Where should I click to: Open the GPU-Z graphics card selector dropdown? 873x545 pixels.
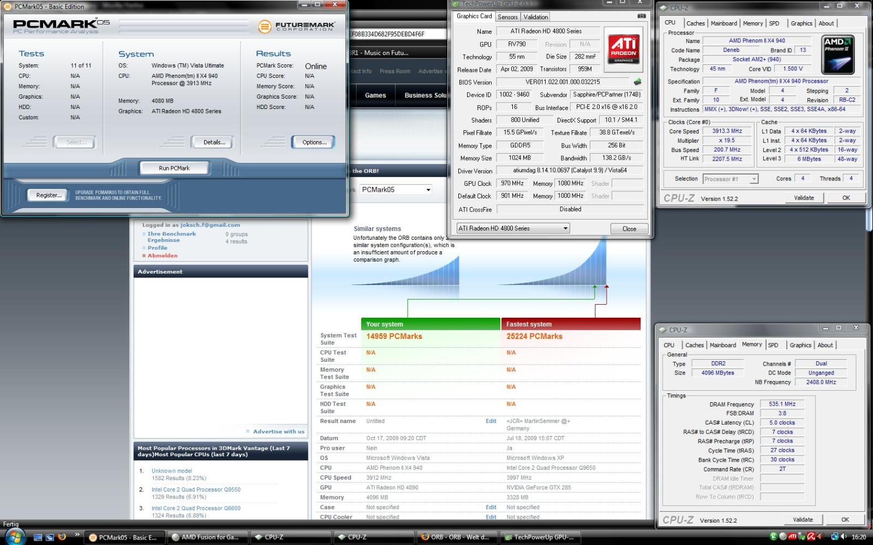513,228
